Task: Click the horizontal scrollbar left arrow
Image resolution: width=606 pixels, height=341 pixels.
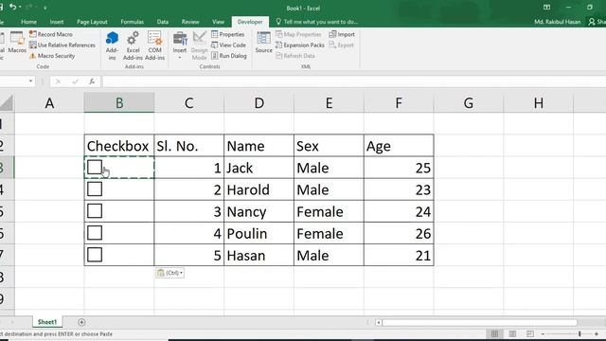Action: click(379, 322)
